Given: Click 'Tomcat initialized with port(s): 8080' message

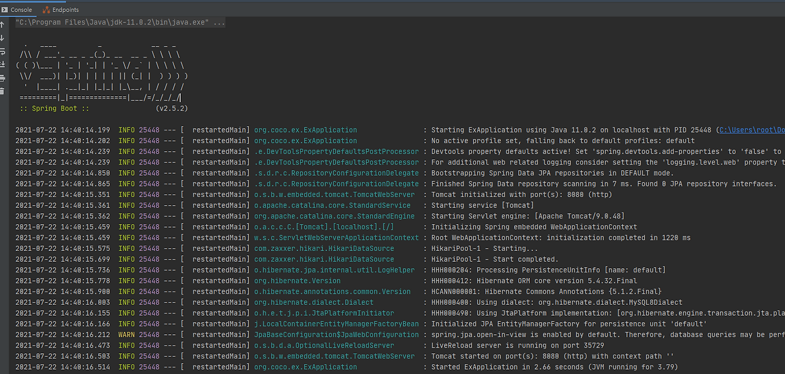Looking at the screenshot, I should tap(521, 195).
